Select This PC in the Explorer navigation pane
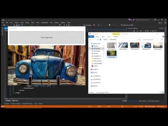This screenshot has width=168, height=126. tap(95, 72)
